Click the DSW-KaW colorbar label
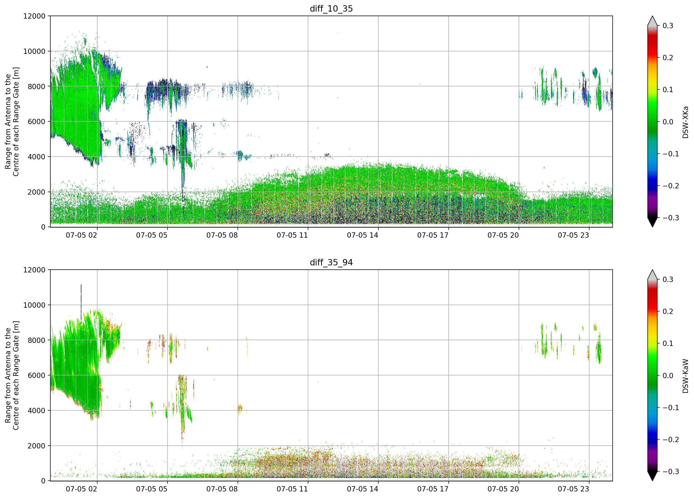 pos(685,376)
